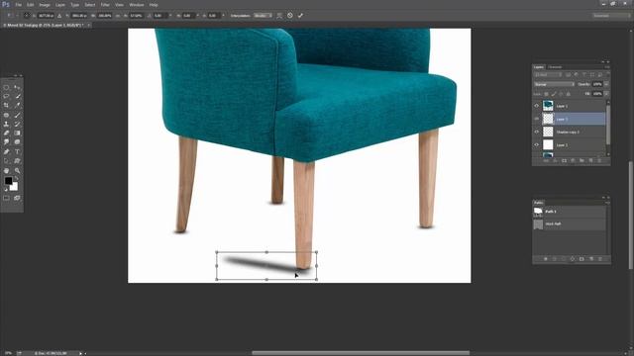Select the Eraser tool
This screenshot has width=634, height=356.
tap(6, 133)
